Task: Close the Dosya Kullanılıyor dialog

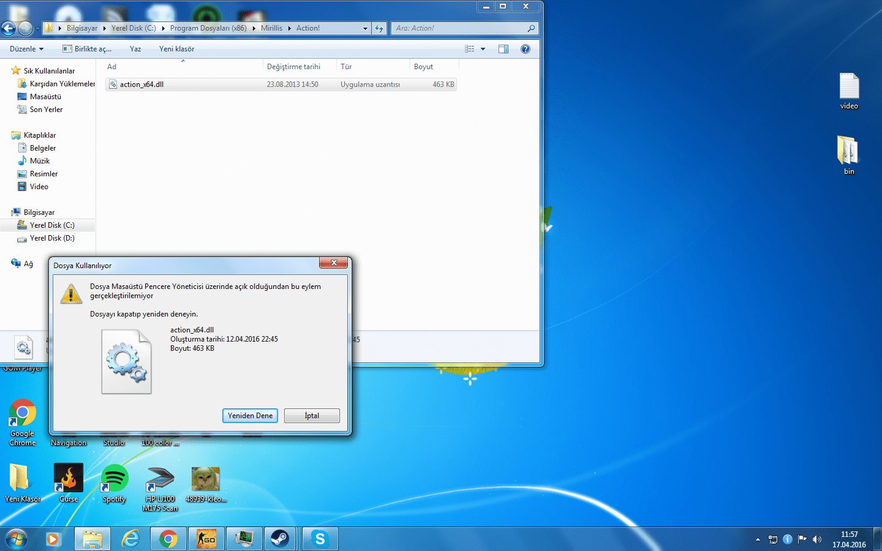Action: [334, 263]
